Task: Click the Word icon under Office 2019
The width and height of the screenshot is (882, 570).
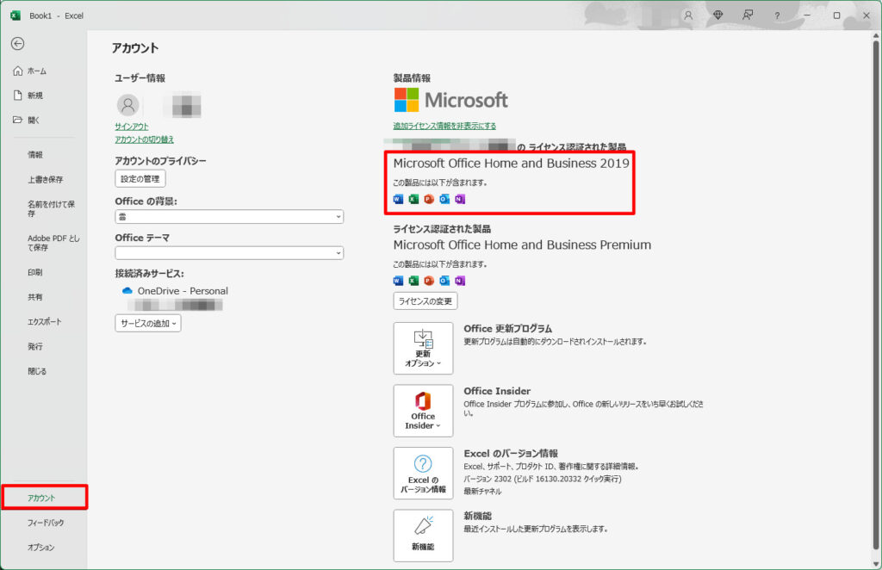Action: [x=398, y=199]
